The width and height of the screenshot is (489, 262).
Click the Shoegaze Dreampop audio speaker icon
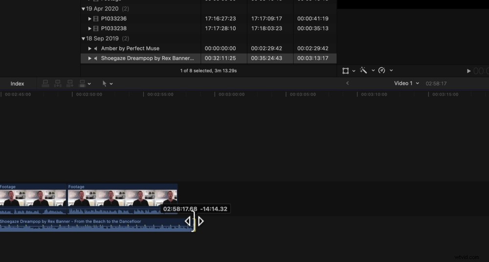pos(96,58)
